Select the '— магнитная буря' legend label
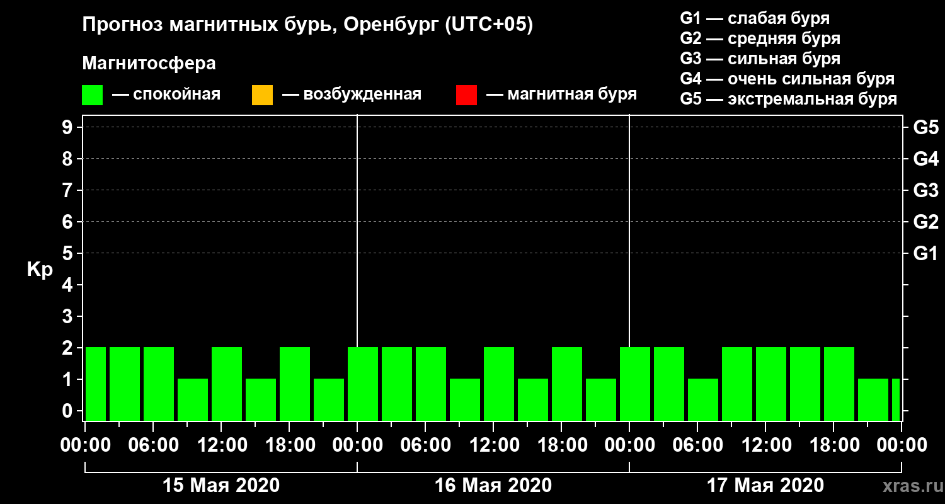This screenshot has width=945, height=504. (561, 94)
